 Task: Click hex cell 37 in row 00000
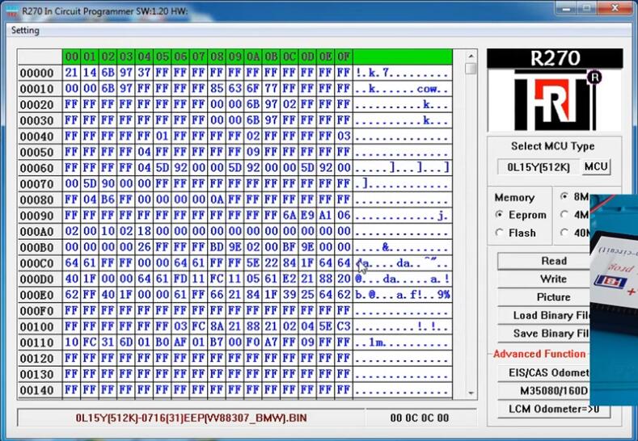[x=144, y=73]
